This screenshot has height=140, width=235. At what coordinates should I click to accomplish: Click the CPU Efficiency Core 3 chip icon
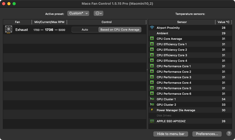(152, 55)
